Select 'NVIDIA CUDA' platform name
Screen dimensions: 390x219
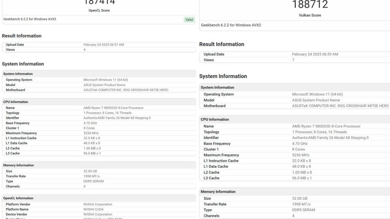pos(94,209)
